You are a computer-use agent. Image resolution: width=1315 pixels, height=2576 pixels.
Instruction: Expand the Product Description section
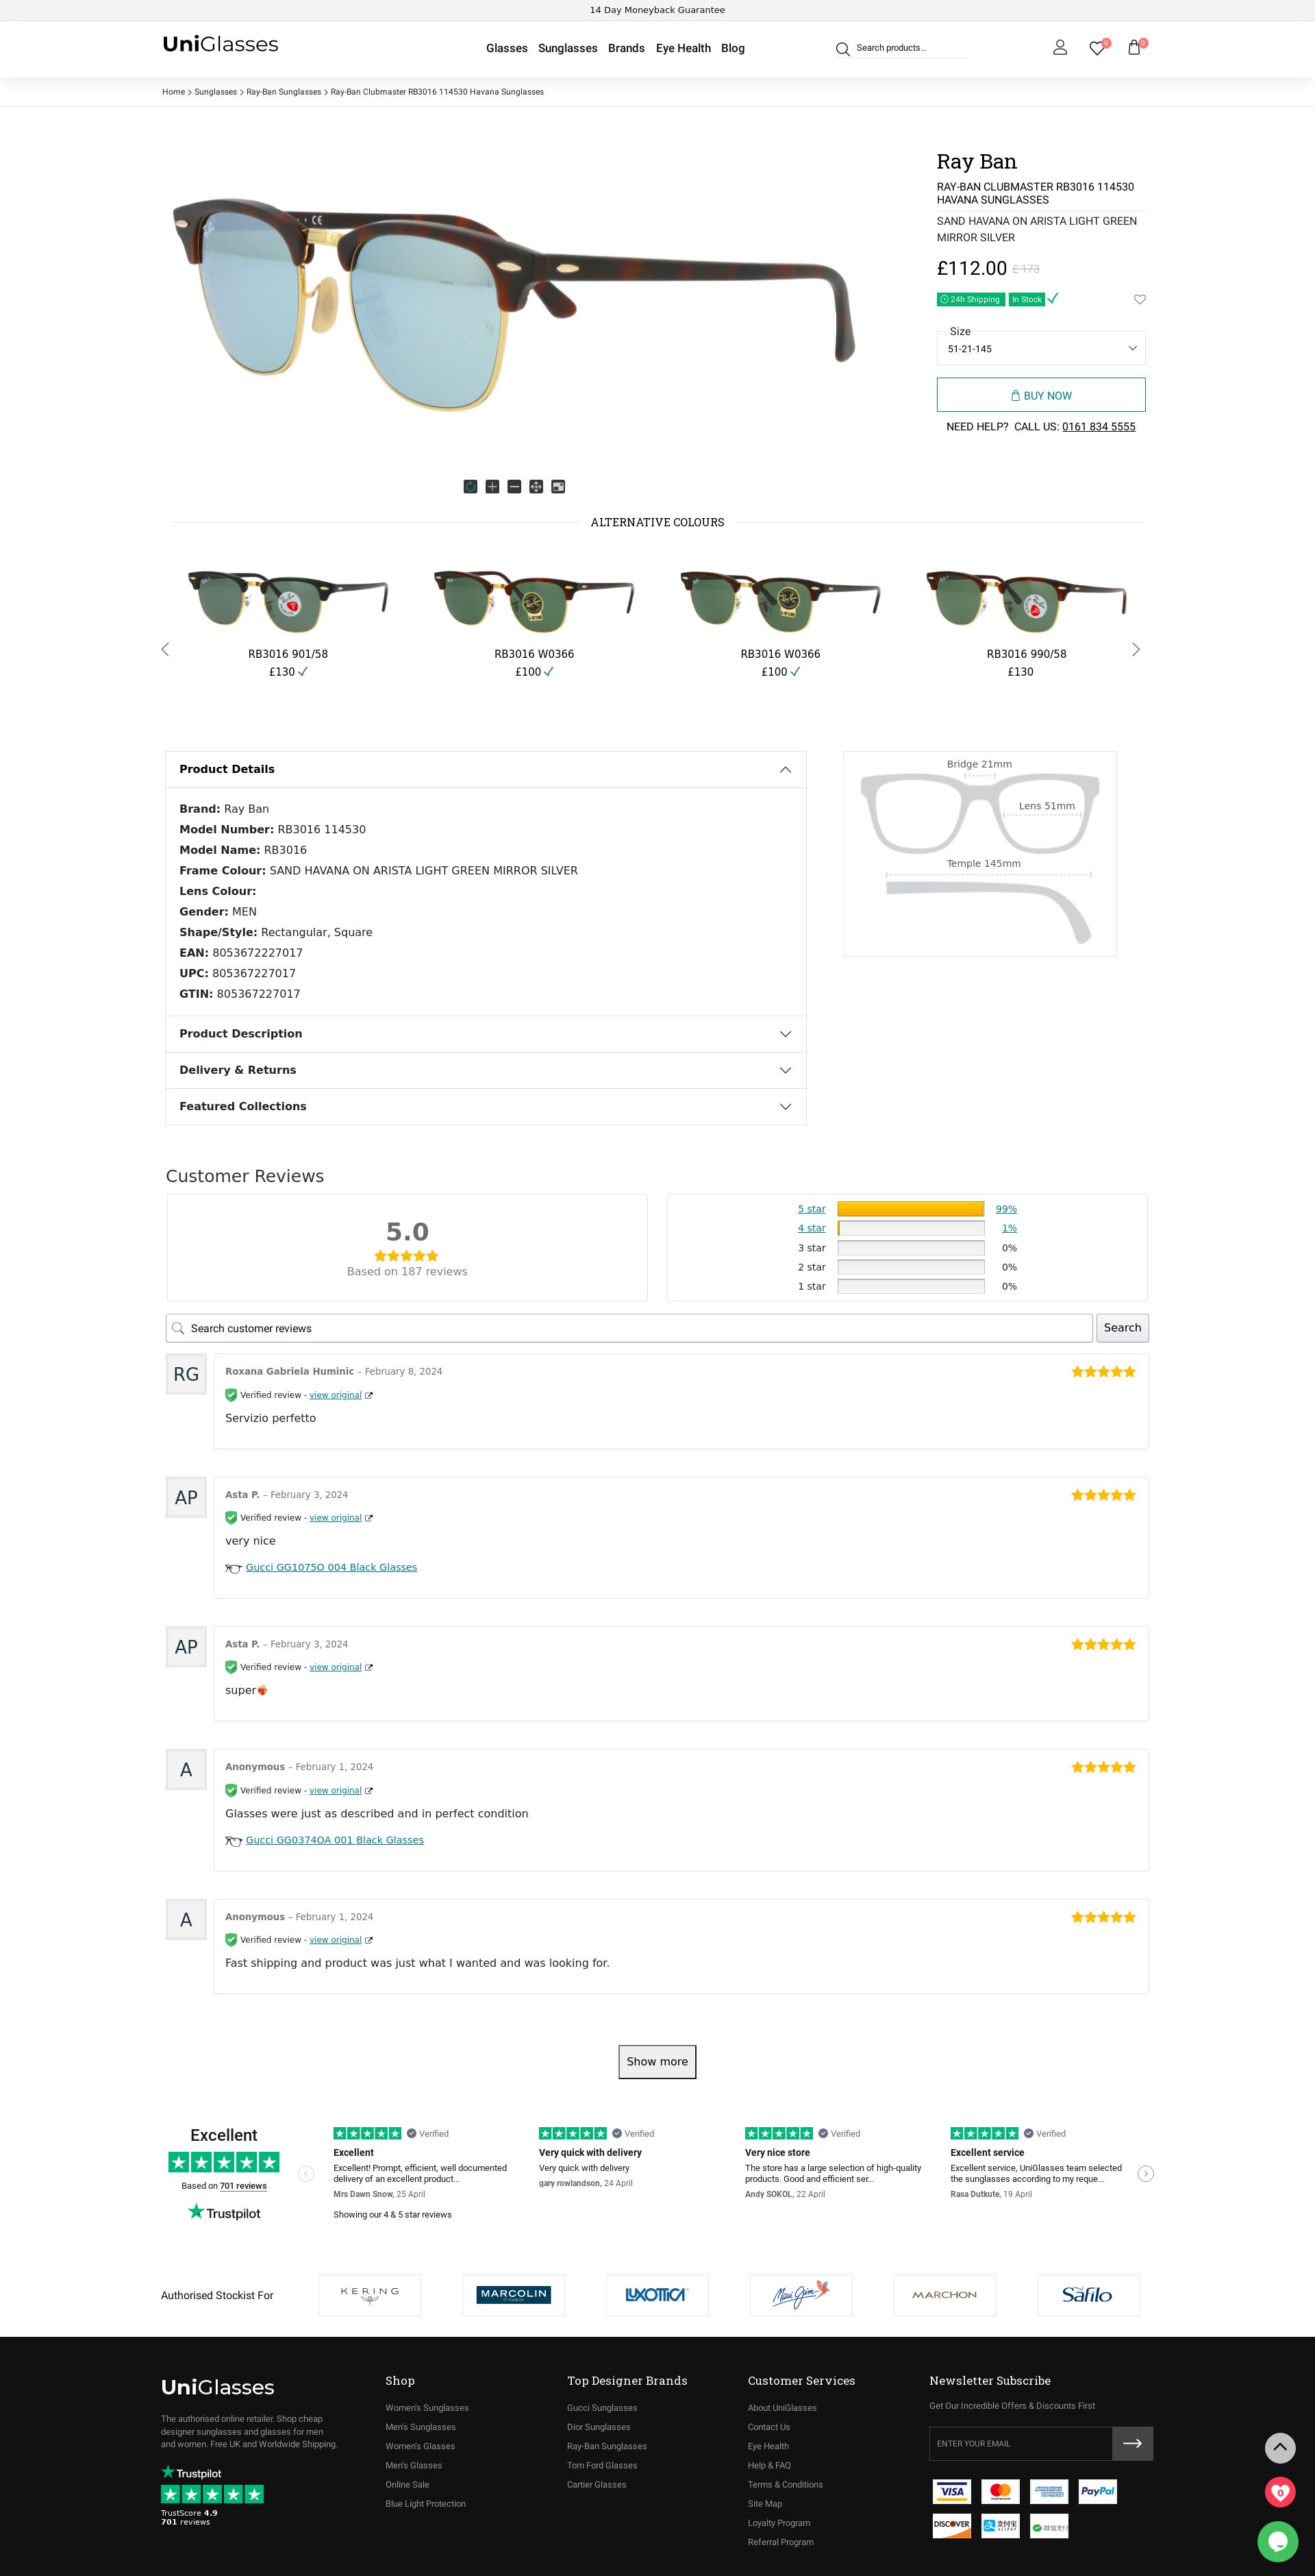pos(486,1034)
